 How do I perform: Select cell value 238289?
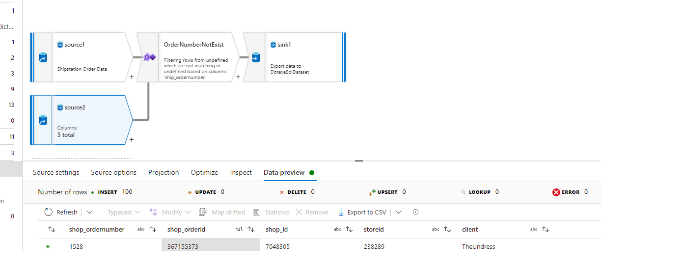coord(374,247)
